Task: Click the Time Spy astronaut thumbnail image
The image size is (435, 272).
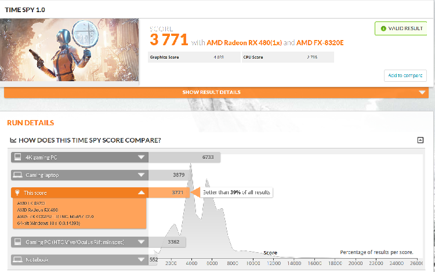Action: [x=69, y=50]
